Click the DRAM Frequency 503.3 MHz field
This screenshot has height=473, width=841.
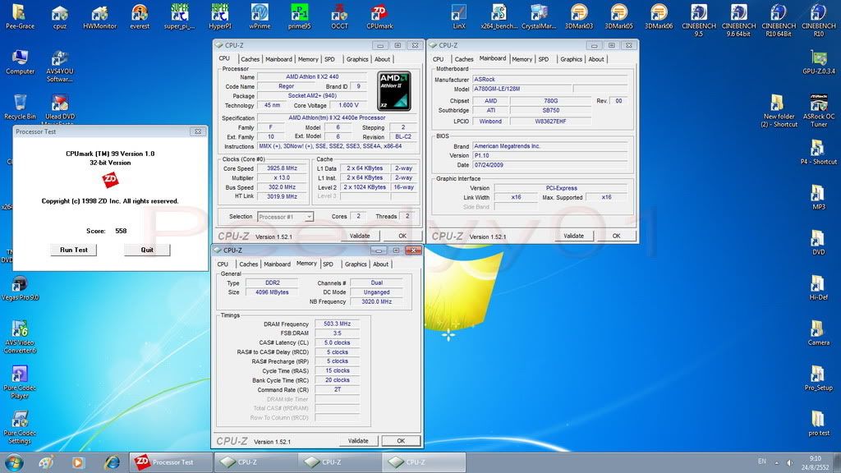pos(337,324)
